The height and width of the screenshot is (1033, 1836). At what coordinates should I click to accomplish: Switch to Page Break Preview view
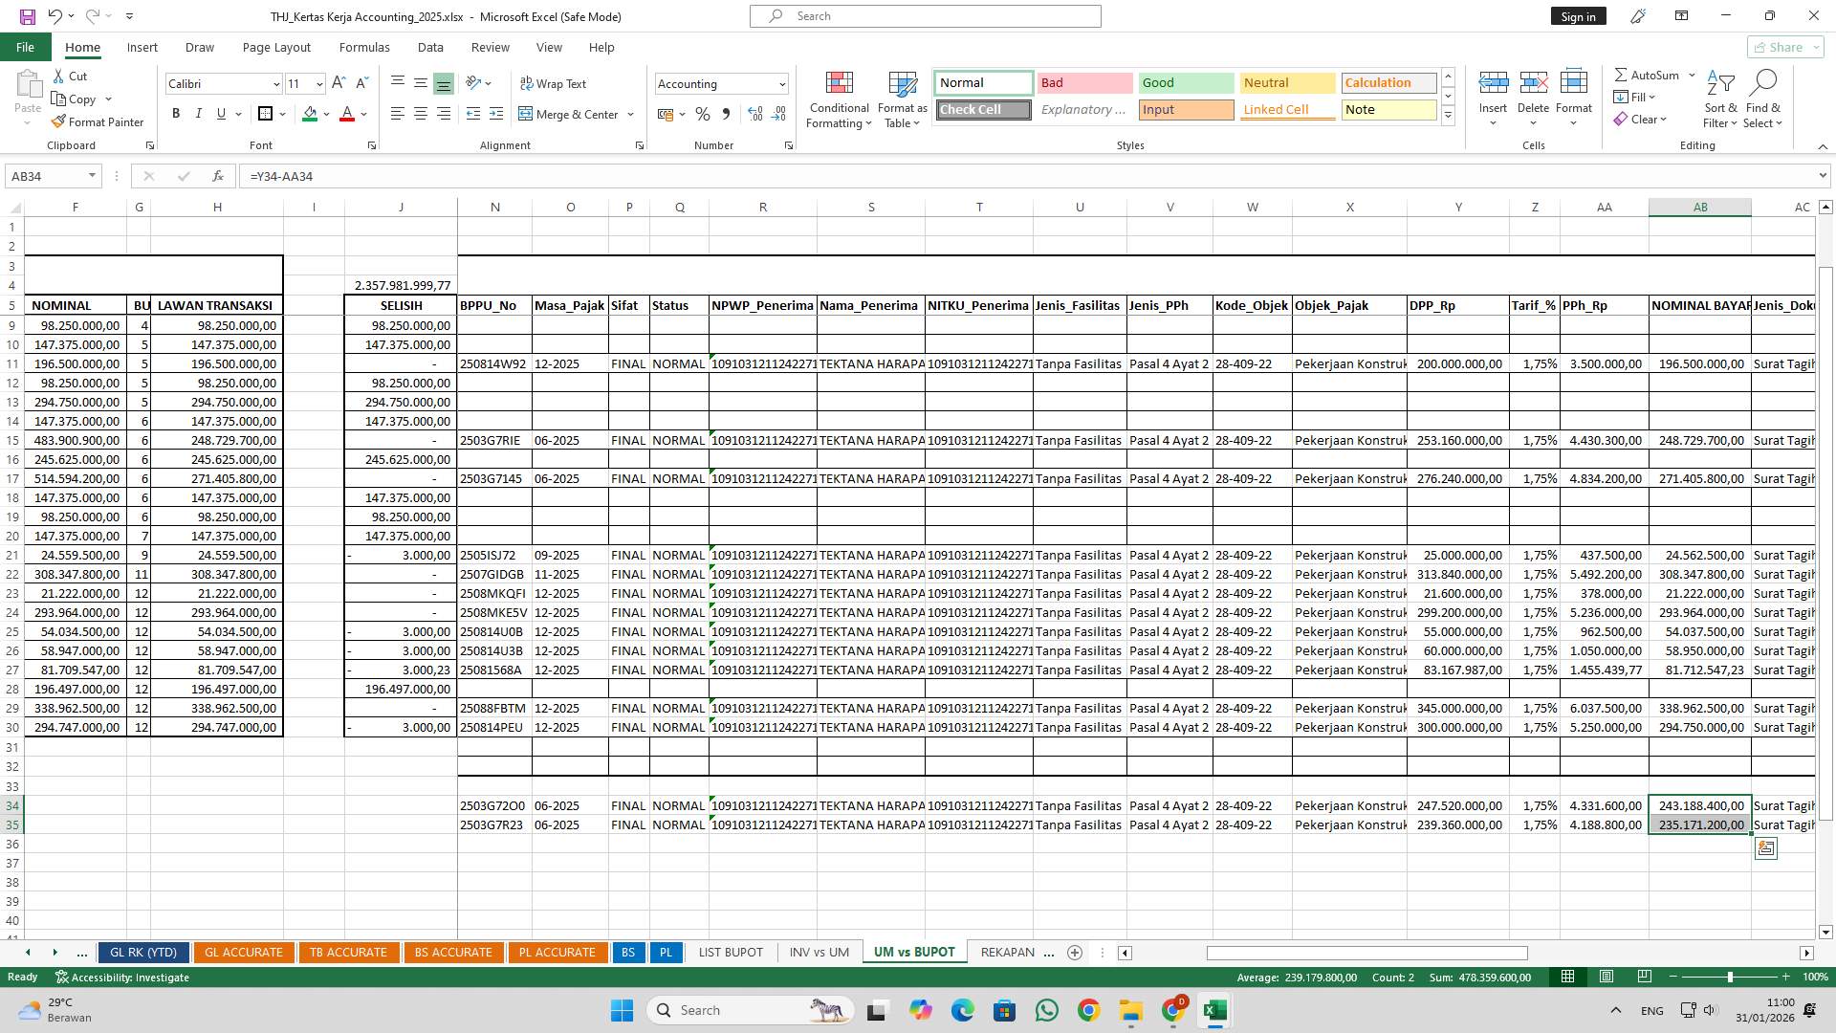tap(1644, 977)
